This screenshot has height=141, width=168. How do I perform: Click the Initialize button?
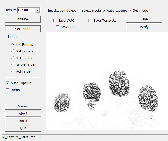pyautogui.click(x=23, y=19)
